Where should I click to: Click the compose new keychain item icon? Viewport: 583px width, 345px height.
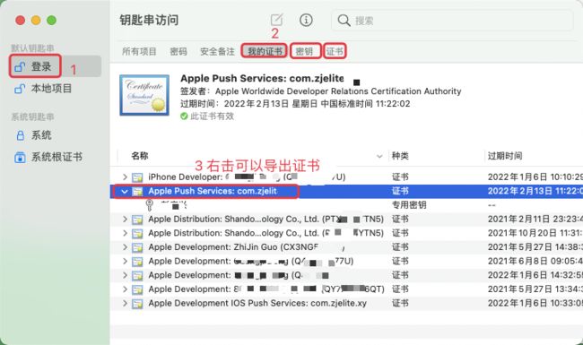coord(276,20)
